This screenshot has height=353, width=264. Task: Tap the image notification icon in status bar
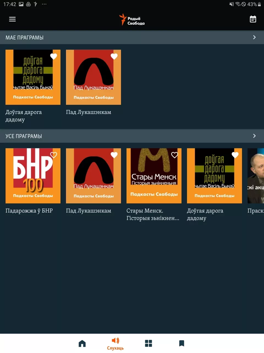(x=21, y=4)
